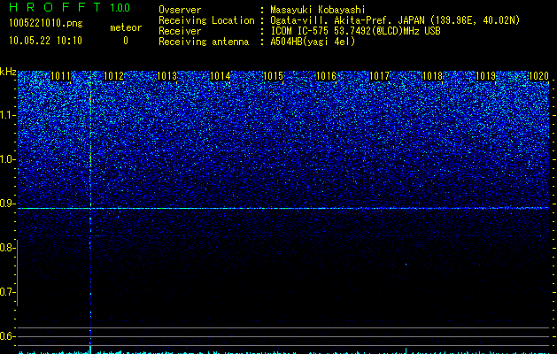Click the 1014 time marker
Viewport: 557px width, 354px height.
tap(220, 76)
